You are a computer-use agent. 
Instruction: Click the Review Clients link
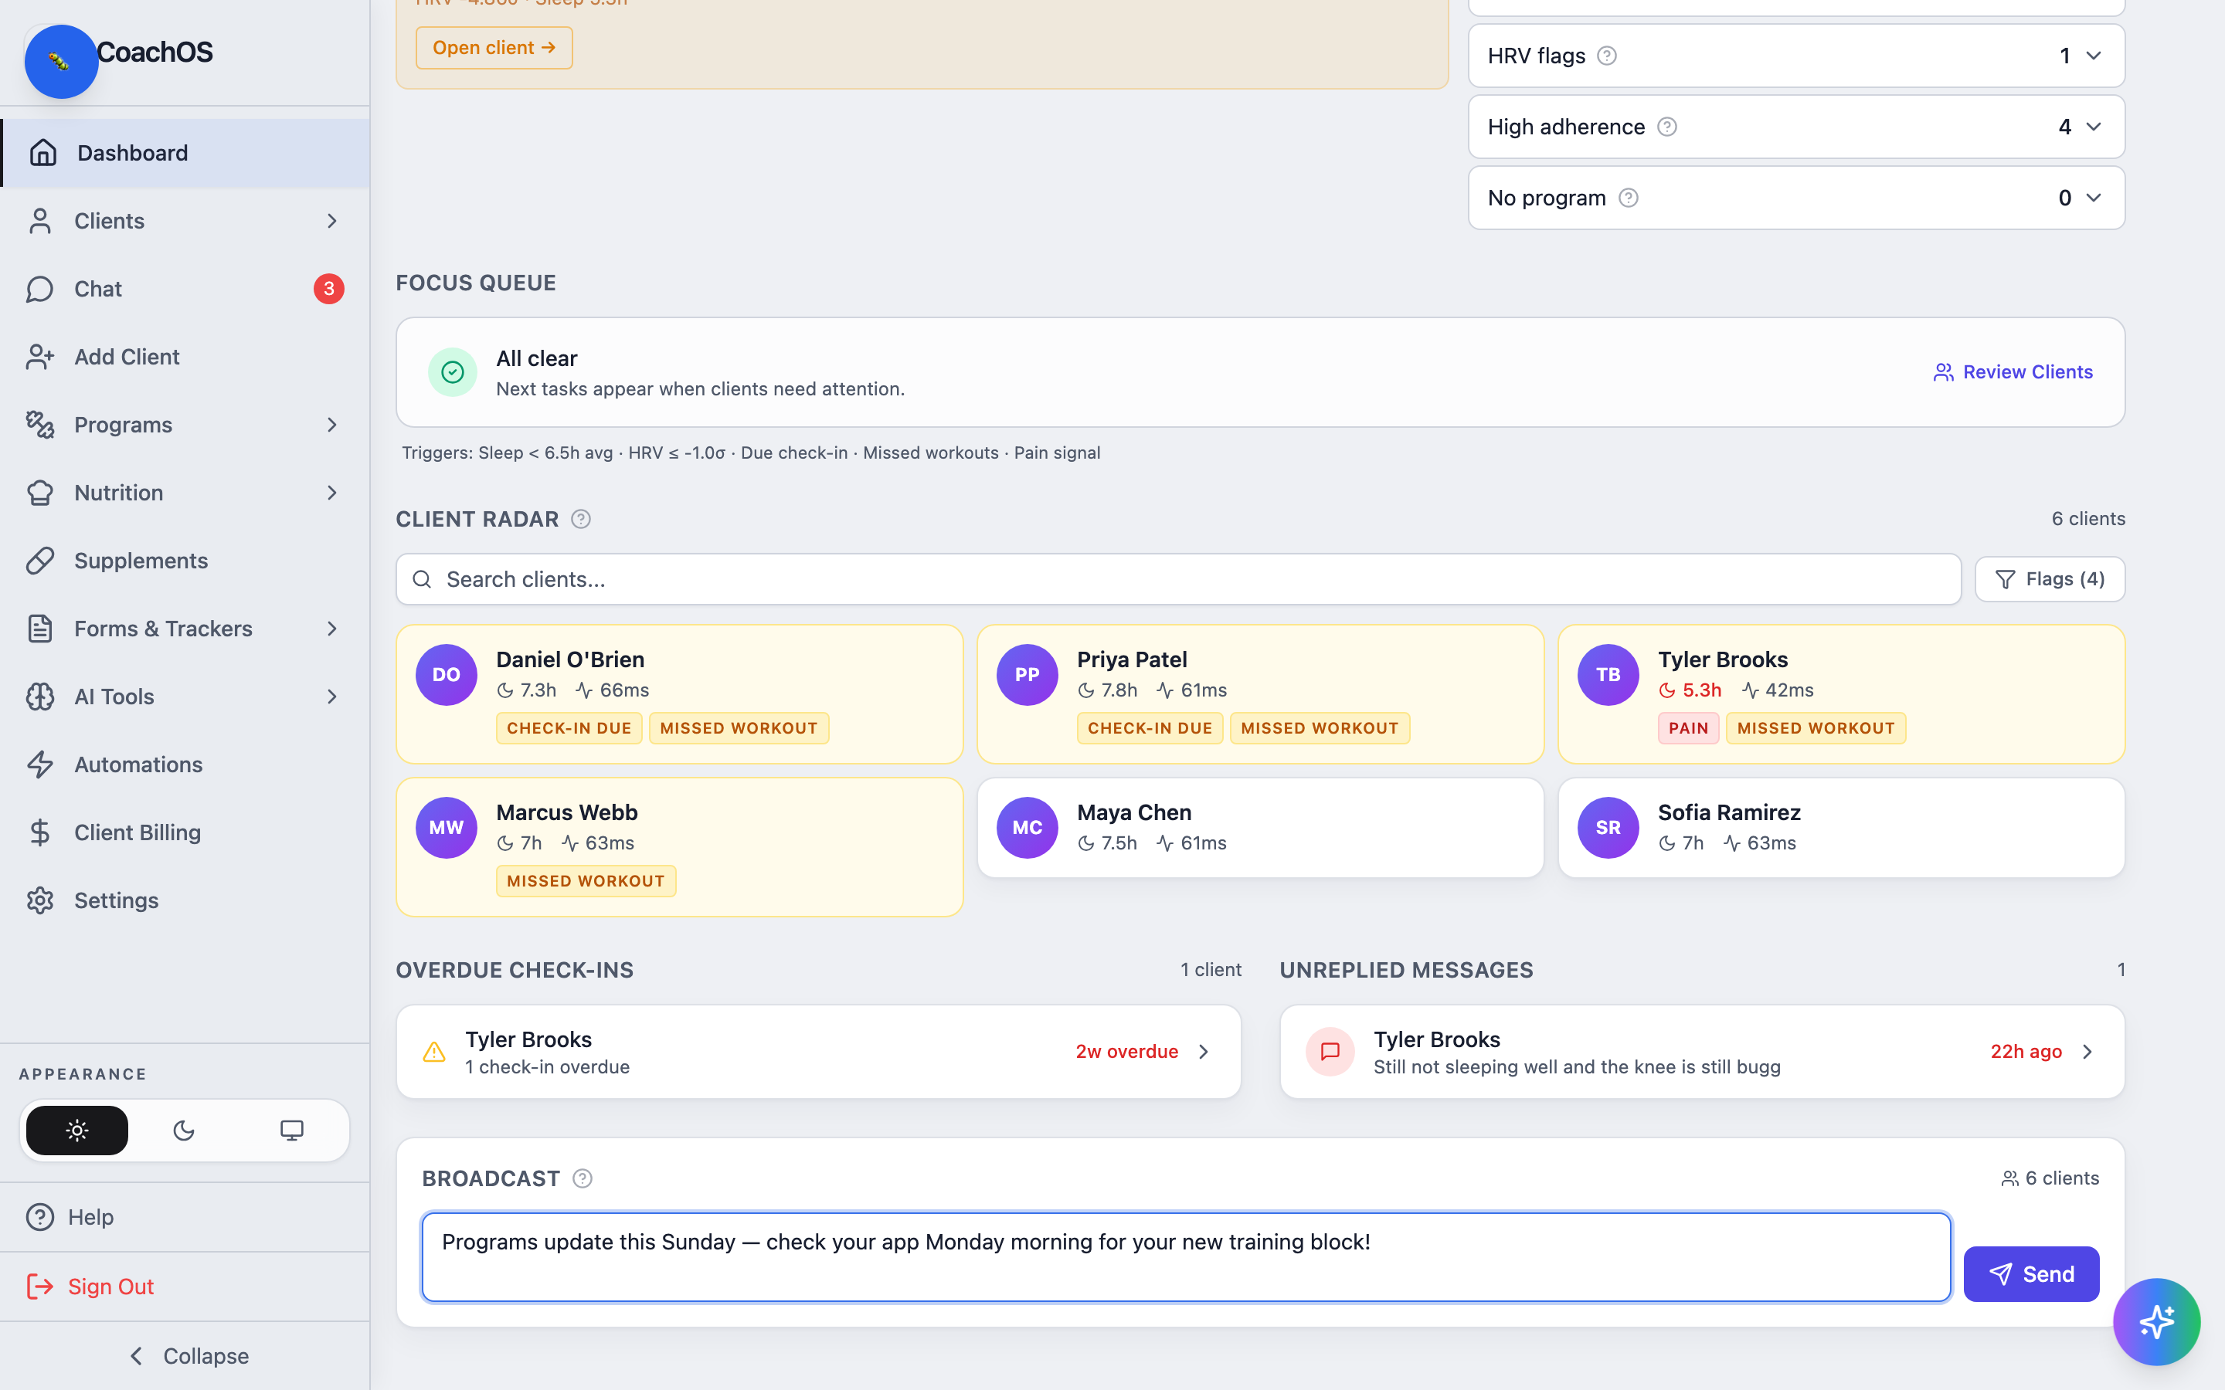point(2013,372)
